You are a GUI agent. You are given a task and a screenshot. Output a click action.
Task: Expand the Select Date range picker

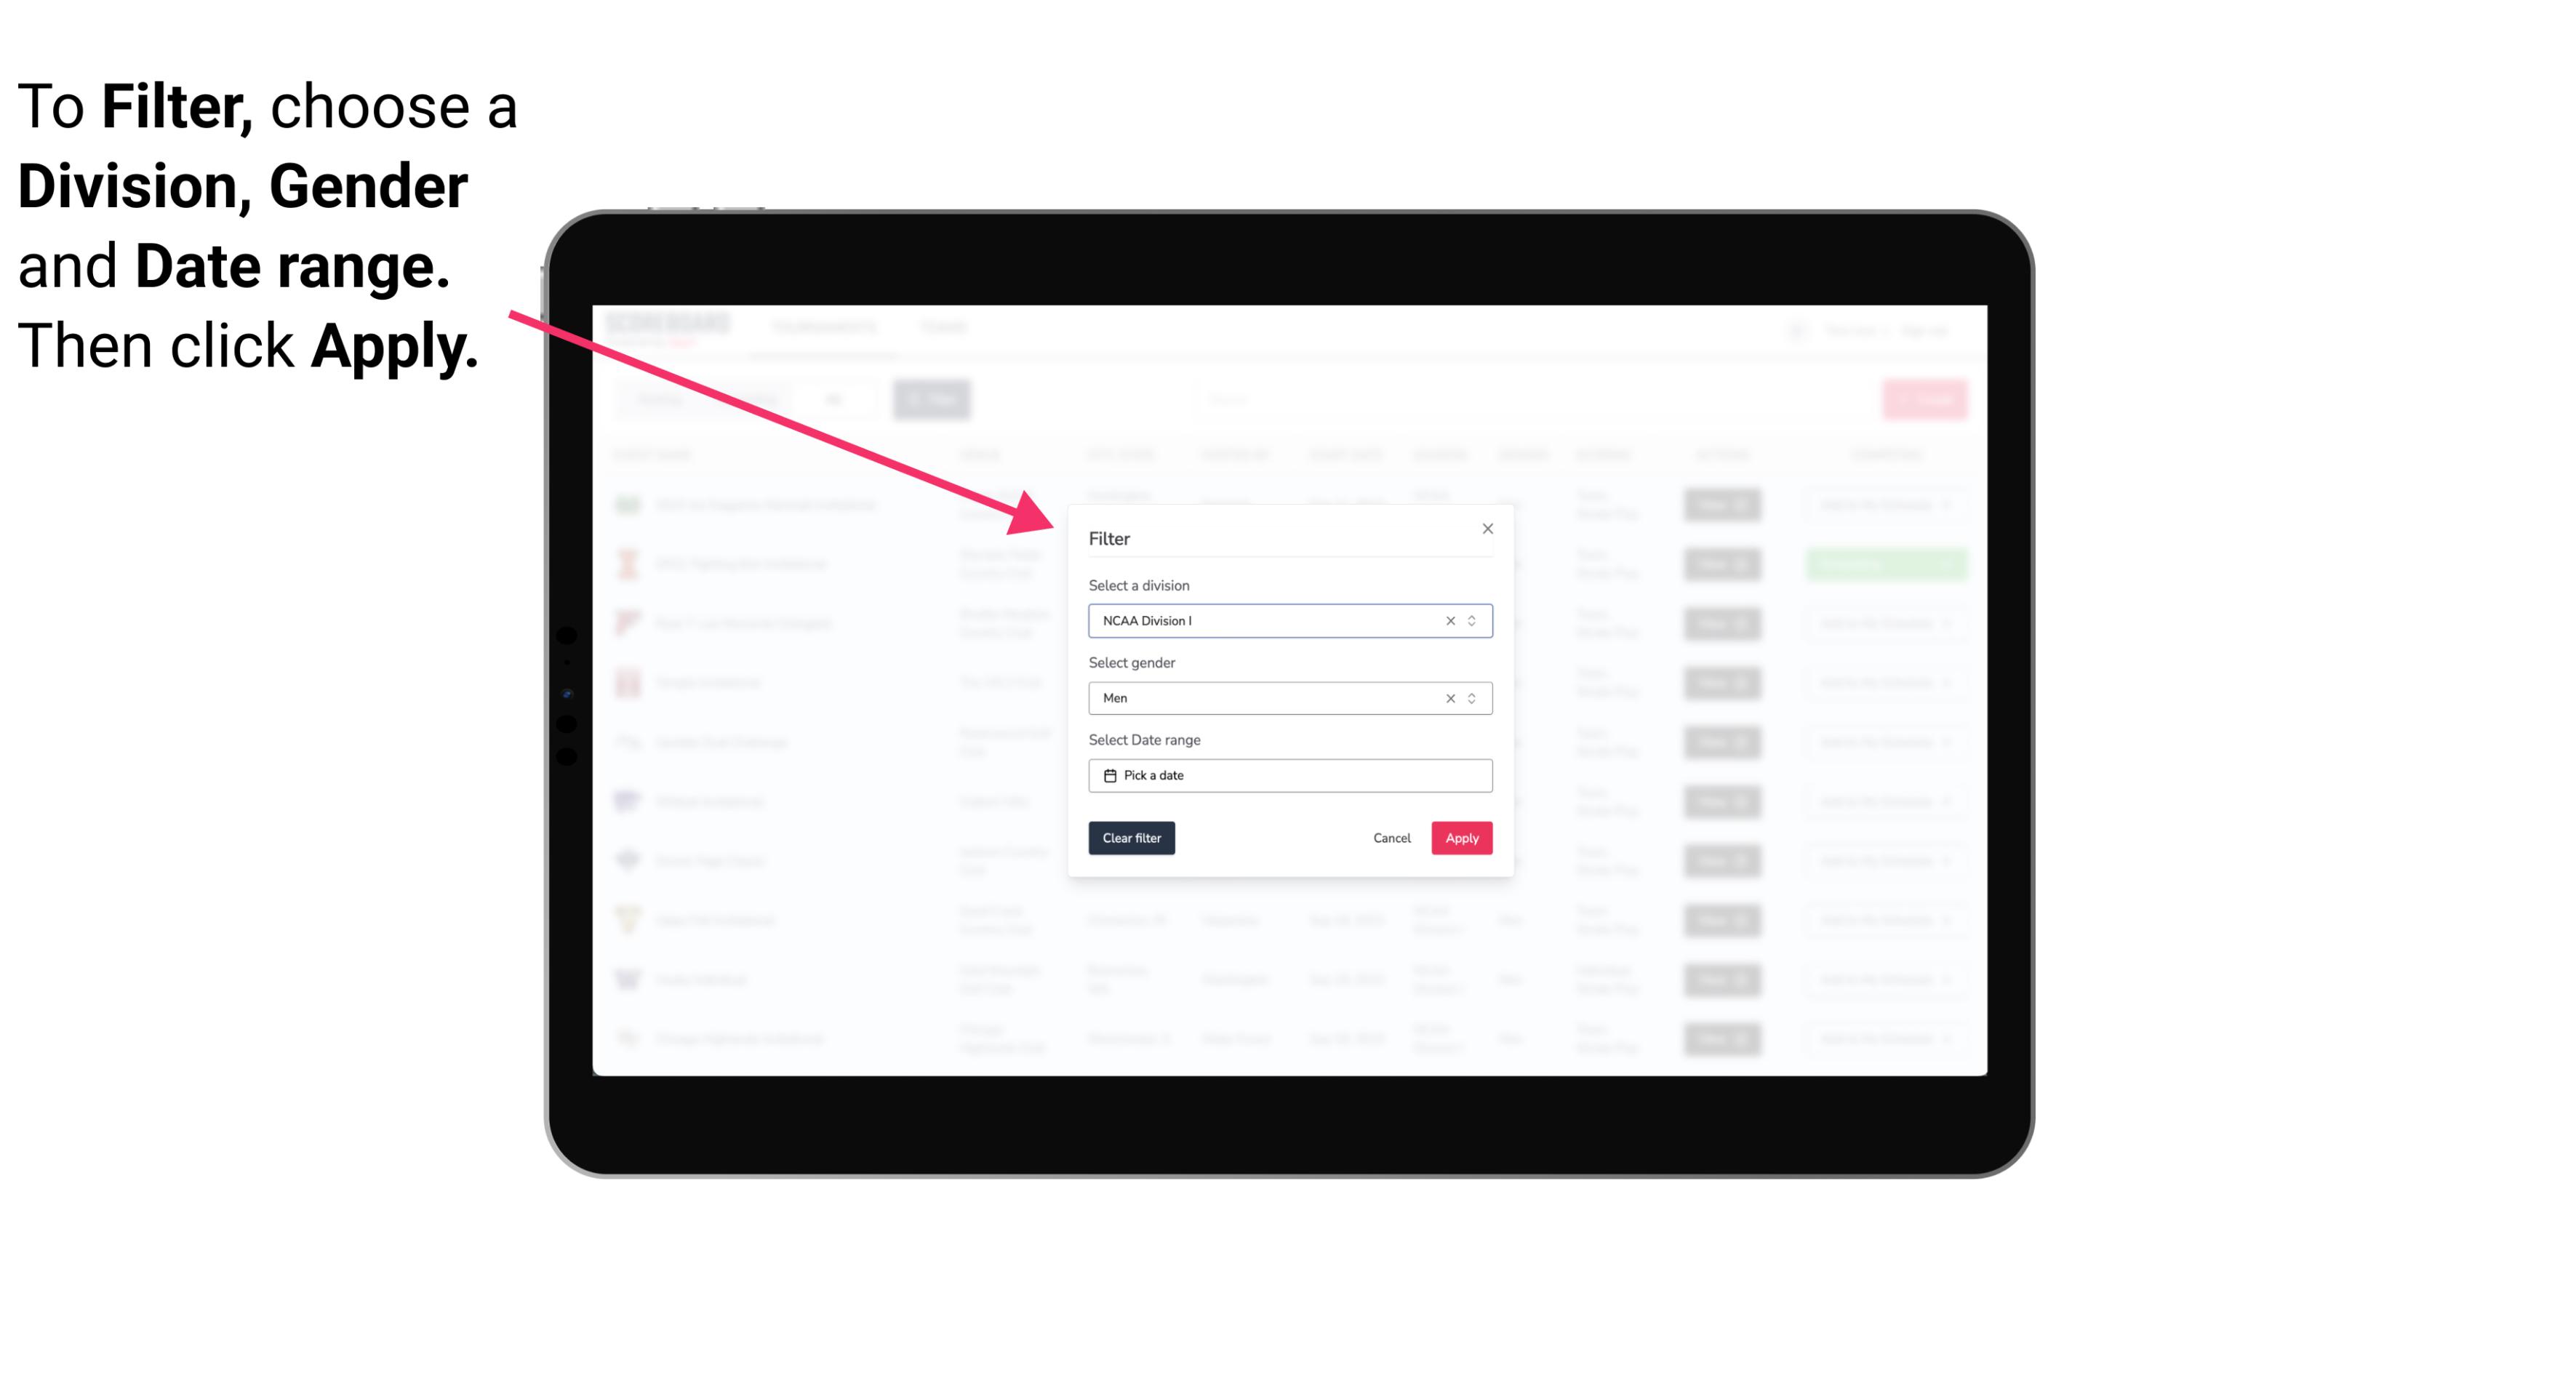[x=1289, y=775]
